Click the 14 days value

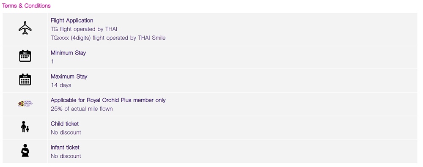(61, 85)
